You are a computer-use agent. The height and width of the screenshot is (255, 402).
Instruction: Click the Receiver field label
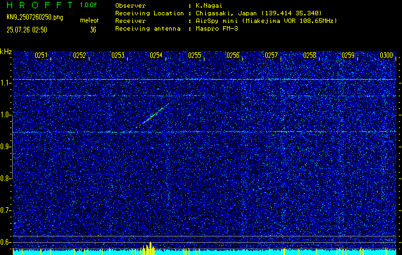[130, 21]
